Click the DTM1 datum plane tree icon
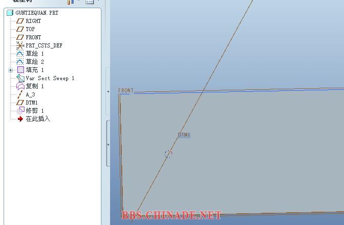The image size is (344, 225). (20, 103)
